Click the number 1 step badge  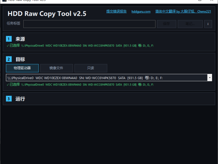click(x=9, y=39)
